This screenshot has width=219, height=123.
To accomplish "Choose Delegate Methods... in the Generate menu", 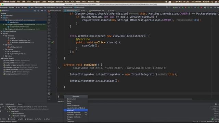I will click(76, 117).
